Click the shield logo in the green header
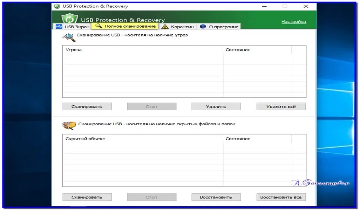The image size is (359, 210). (x=70, y=18)
